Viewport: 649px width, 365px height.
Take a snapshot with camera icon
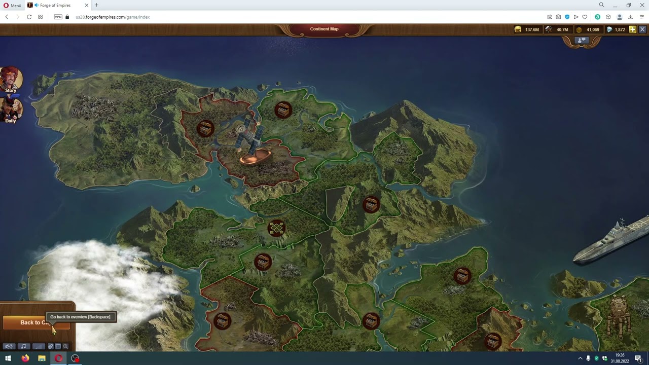click(x=558, y=17)
